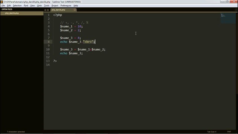The width and height of the screenshot is (238, 134).
Task: Click the '7 characters selected' status text
Action: pos(16,132)
